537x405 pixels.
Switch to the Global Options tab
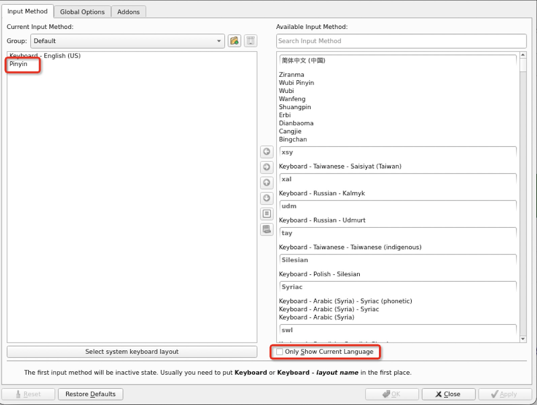click(x=82, y=12)
